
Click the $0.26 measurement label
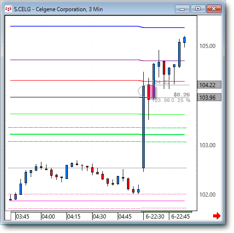point(181,95)
